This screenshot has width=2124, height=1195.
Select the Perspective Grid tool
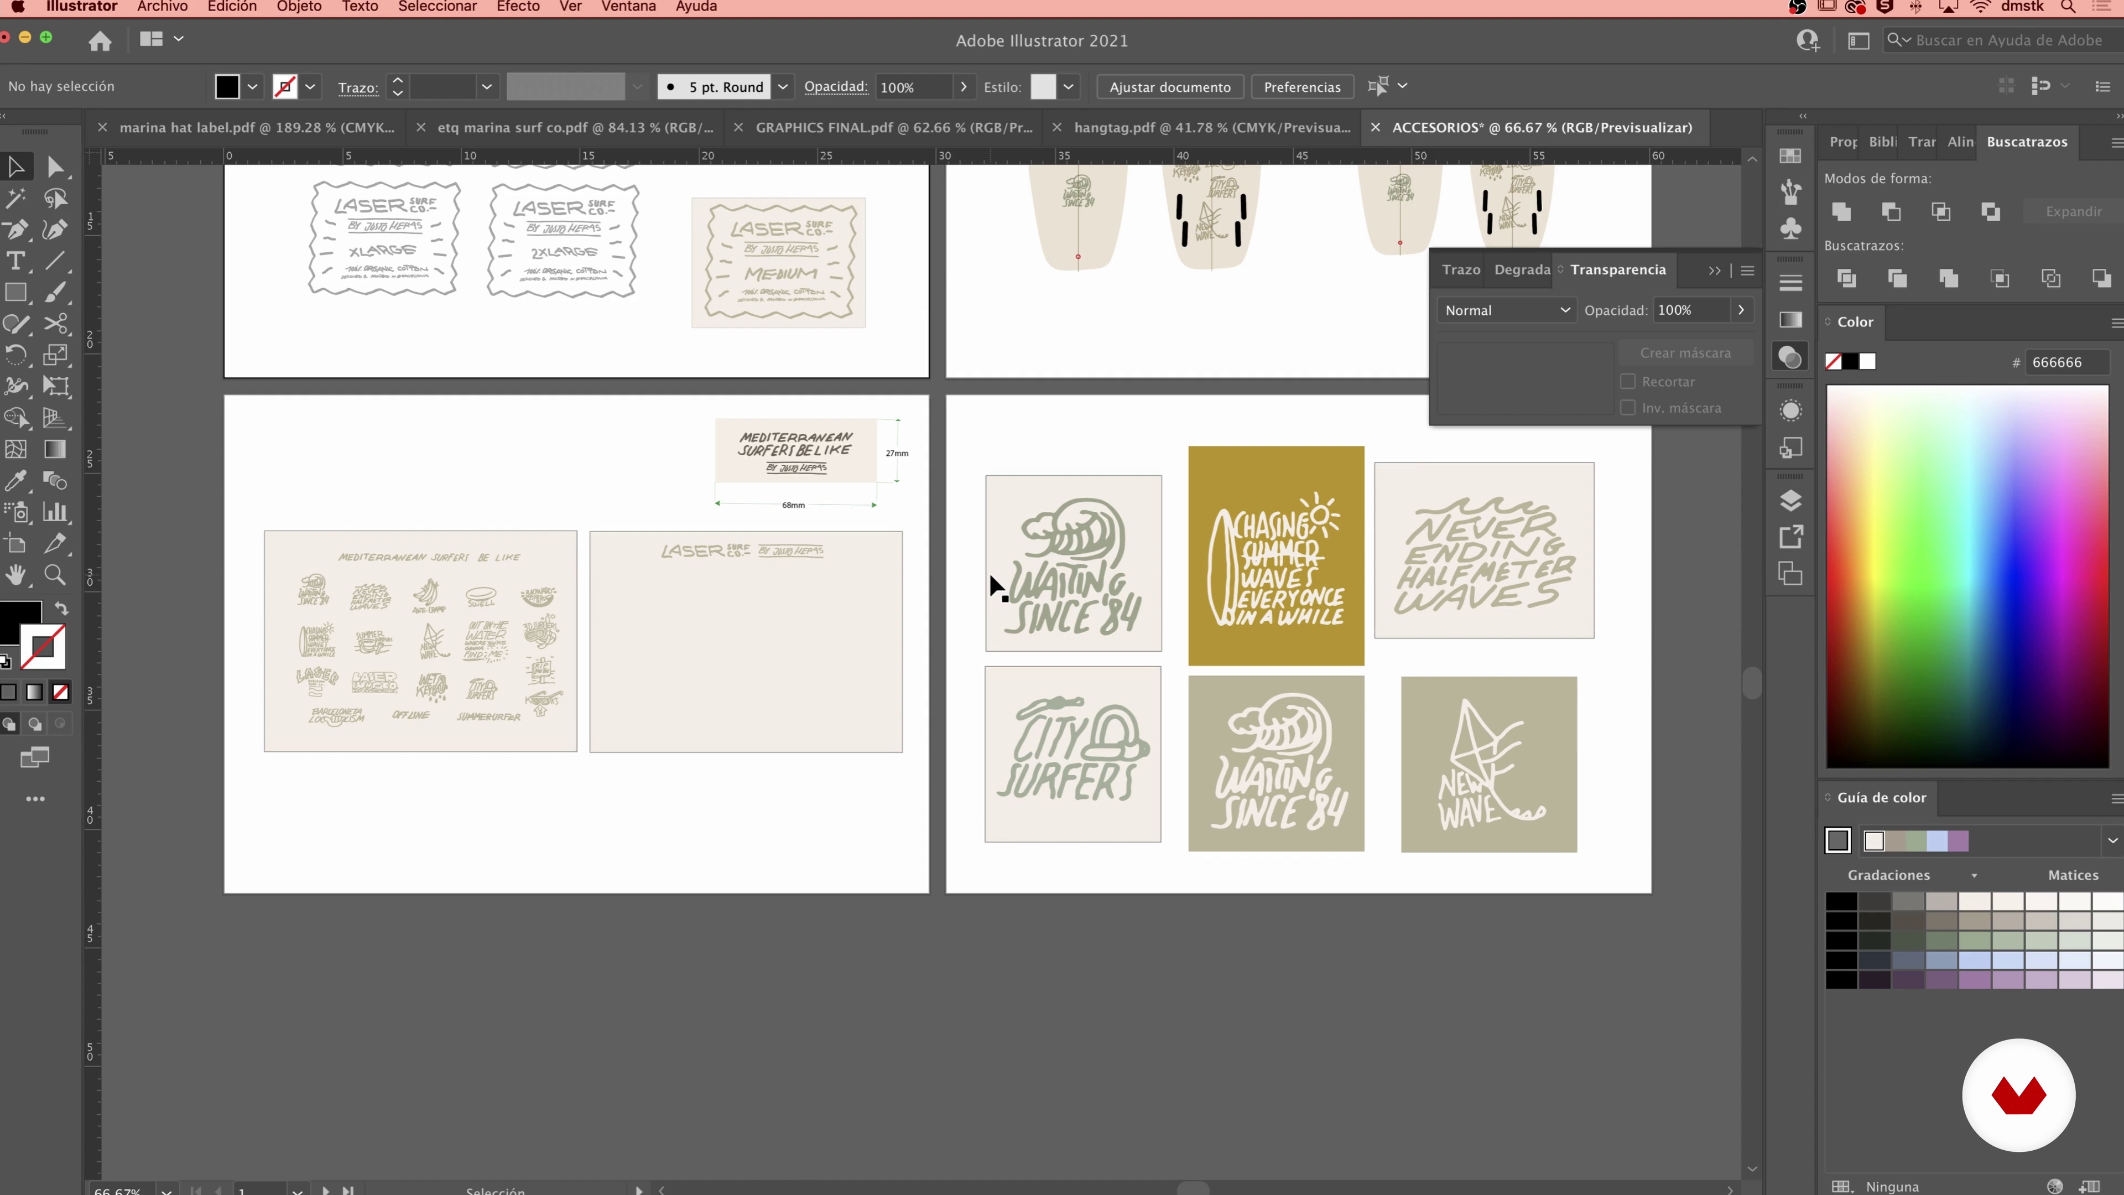pos(55,418)
